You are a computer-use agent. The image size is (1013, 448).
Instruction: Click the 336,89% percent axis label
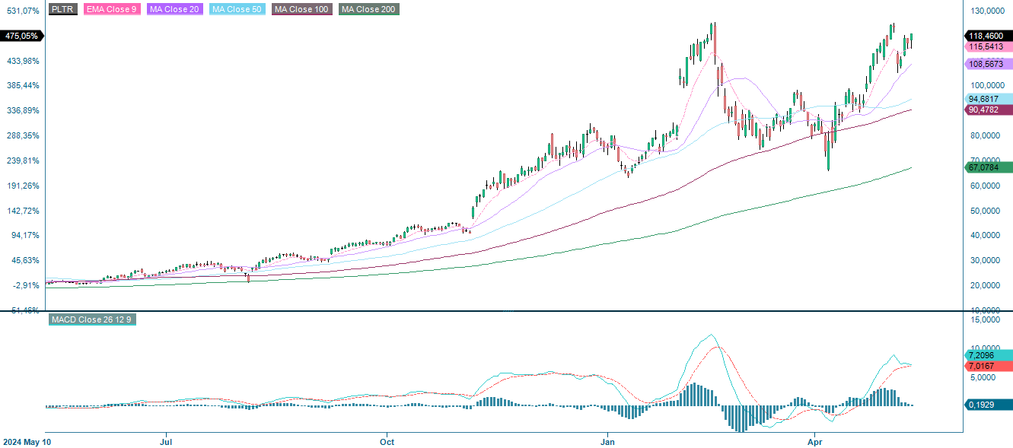[23, 111]
